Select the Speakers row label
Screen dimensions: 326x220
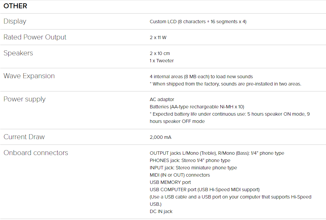click(x=18, y=53)
